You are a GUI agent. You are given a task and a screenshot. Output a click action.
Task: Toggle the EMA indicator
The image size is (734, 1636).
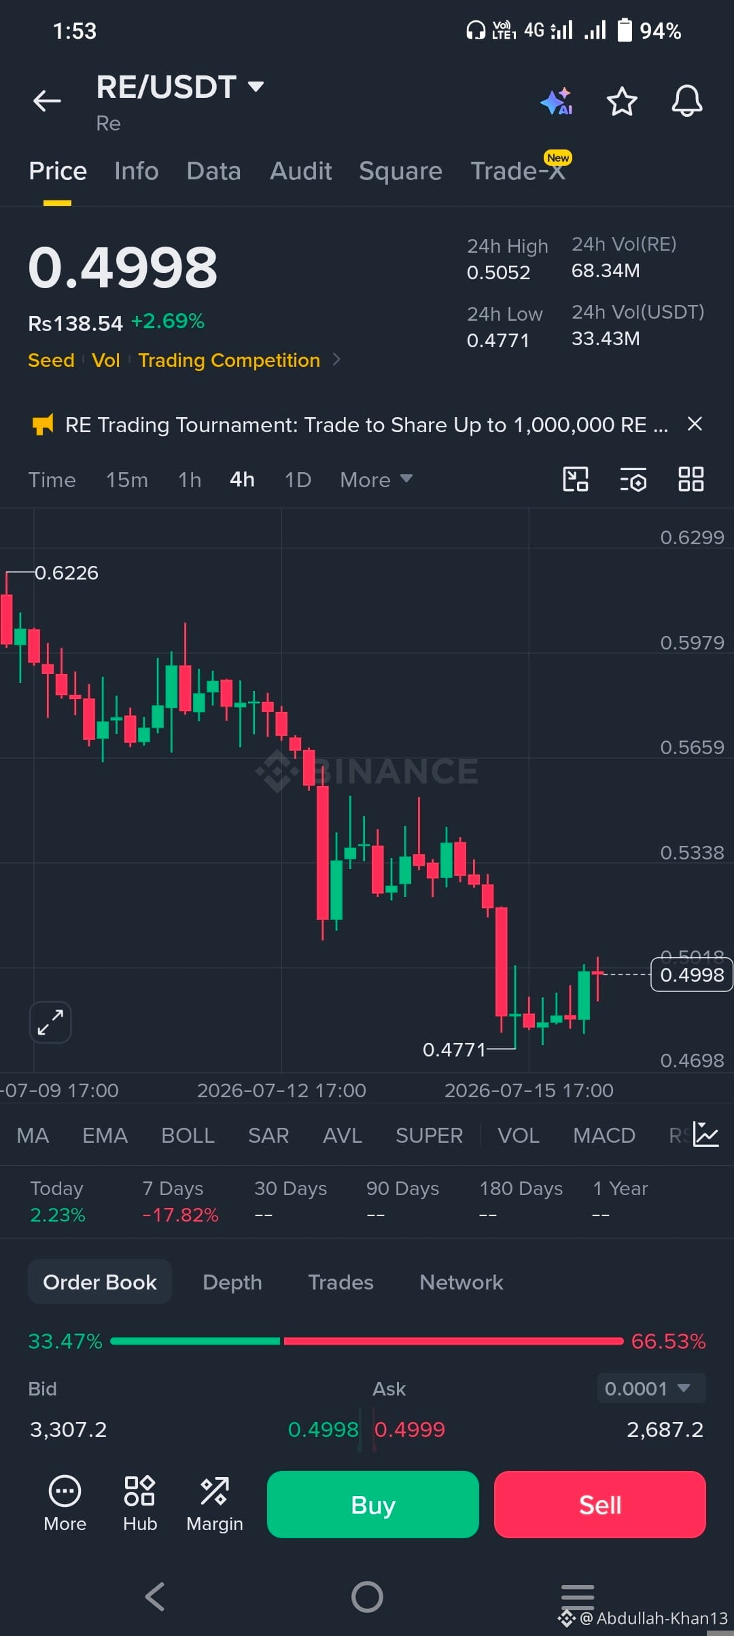105,1135
